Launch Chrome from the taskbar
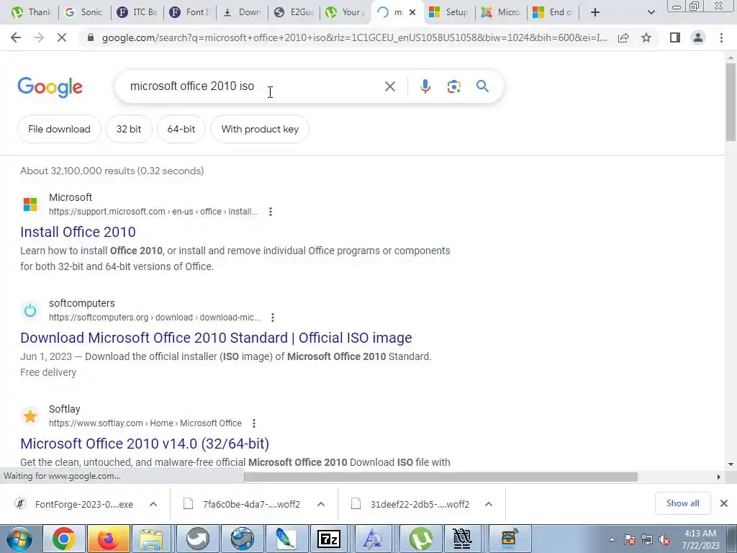This screenshot has height=553, width=737. (x=64, y=539)
